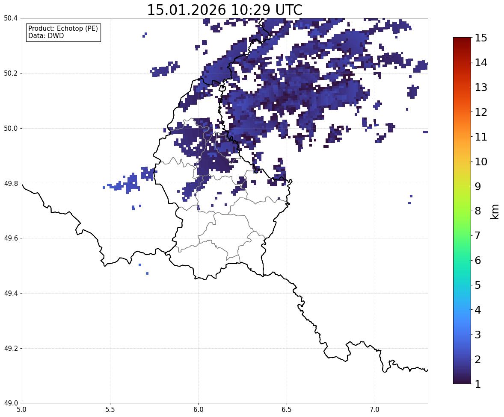Viewport: 504px width, 417px height.
Task: Click the longitude axis label 5.5
Action: click(x=110, y=410)
